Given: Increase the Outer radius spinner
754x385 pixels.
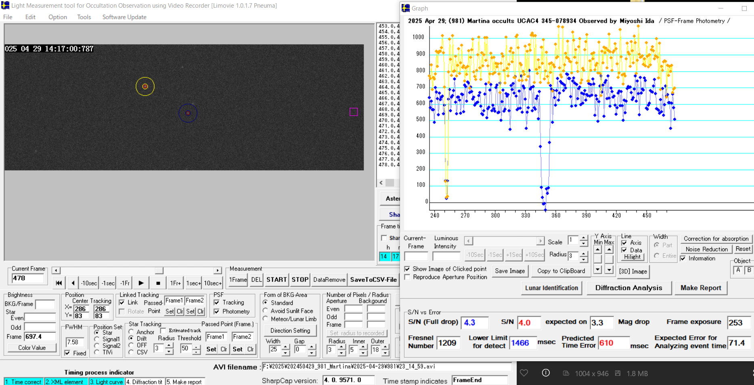Looking at the screenshot, I should pos(385,347).
